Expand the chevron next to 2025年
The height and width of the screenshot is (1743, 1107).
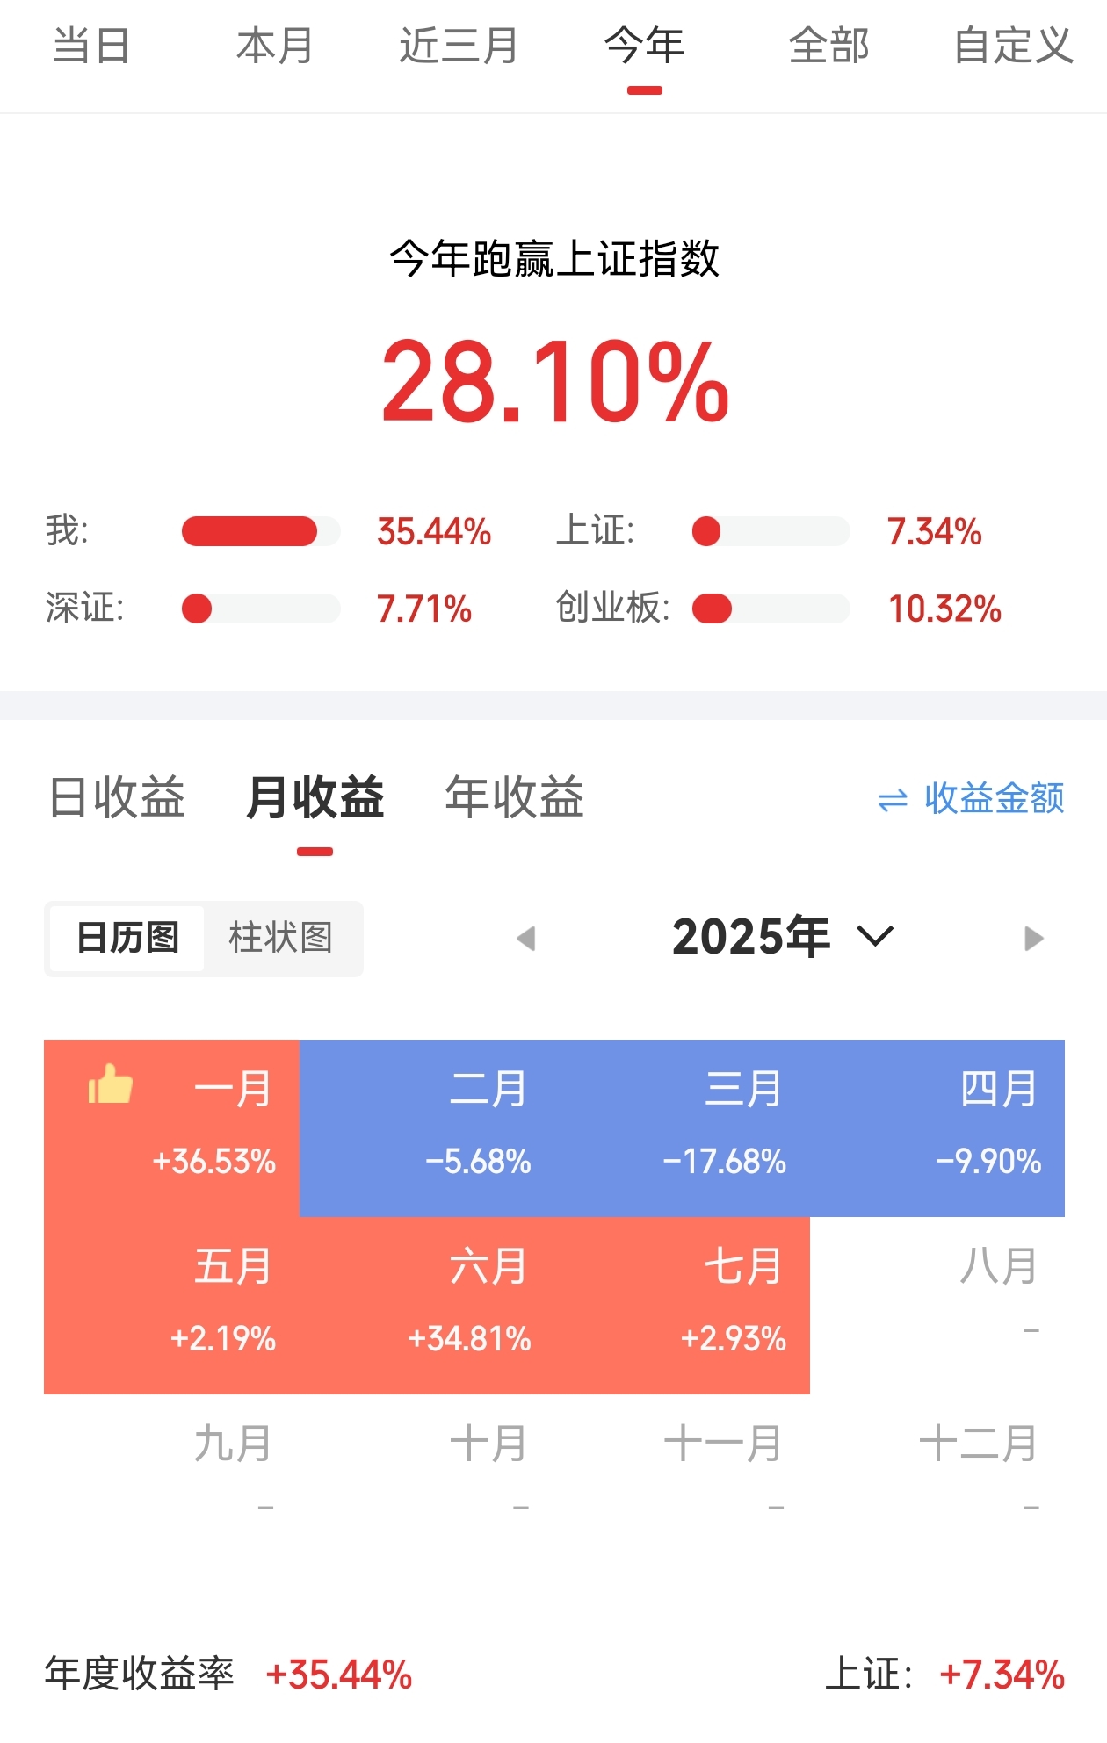(x=875, y=936)
